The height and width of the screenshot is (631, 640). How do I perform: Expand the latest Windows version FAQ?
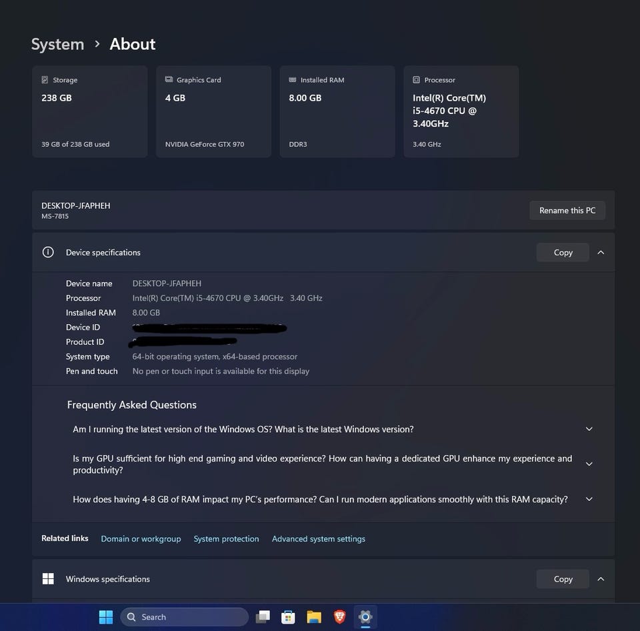coord(589,430)
